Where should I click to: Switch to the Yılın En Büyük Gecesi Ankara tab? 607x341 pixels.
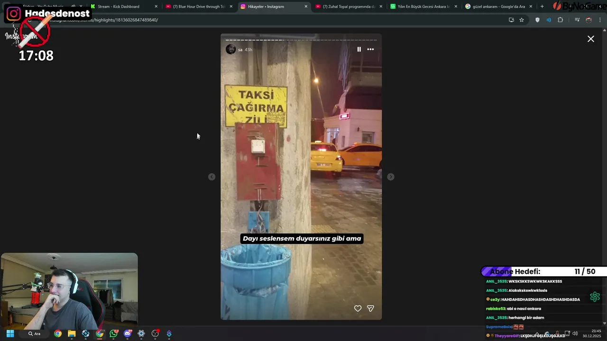pos(423,7)
